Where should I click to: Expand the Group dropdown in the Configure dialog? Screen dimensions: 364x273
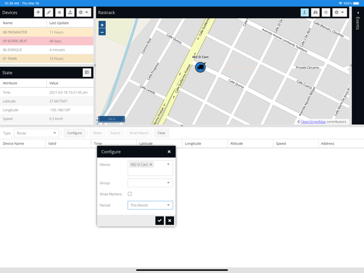tap(168, 183)
